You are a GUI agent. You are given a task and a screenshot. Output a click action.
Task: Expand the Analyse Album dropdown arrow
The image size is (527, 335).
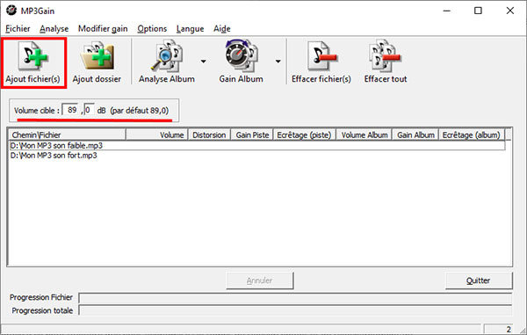click(204, 62)
